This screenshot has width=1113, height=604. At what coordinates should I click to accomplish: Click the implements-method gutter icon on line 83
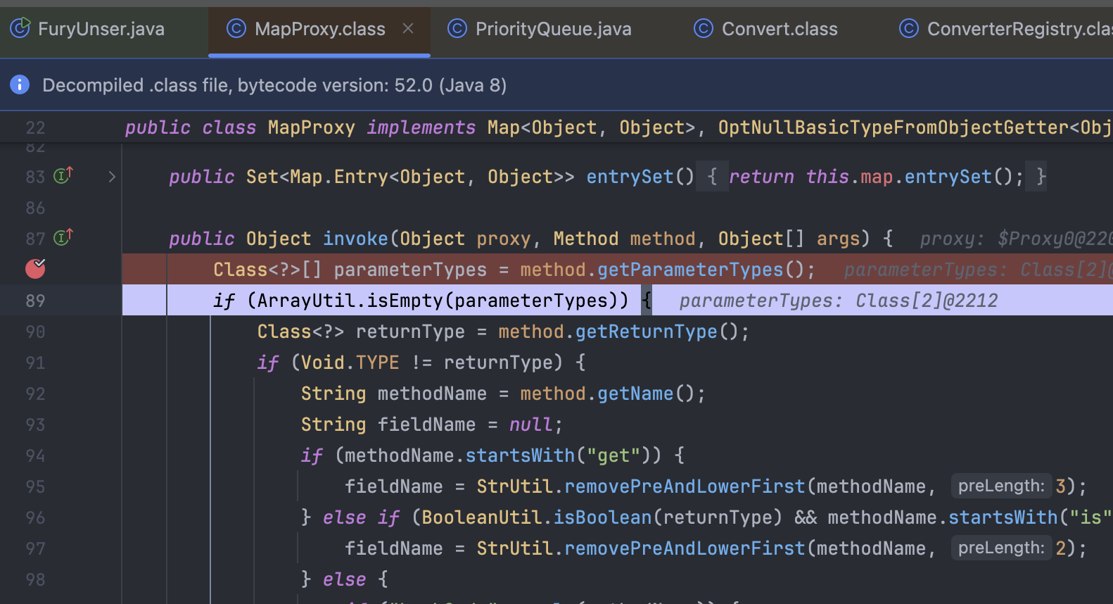point(63,176)
